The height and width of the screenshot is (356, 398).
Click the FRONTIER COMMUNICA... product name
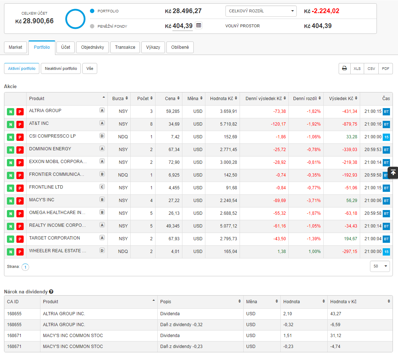[x=56, y=174]
